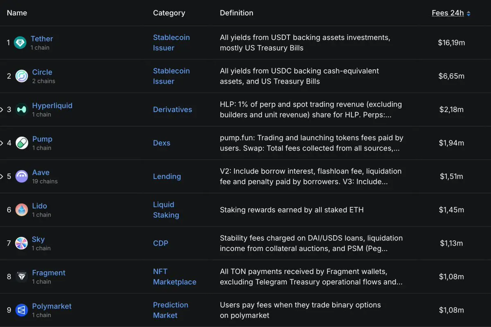
Task: Expand the Hyperliquid row chevron
Action: pyautogui.click(x=2, y=110)
